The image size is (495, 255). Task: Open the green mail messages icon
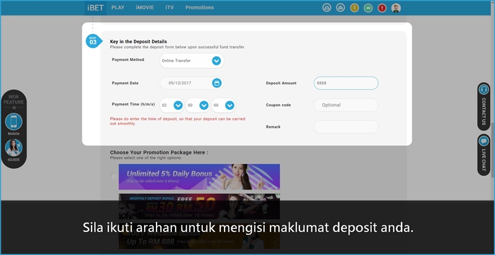[368, 8]
